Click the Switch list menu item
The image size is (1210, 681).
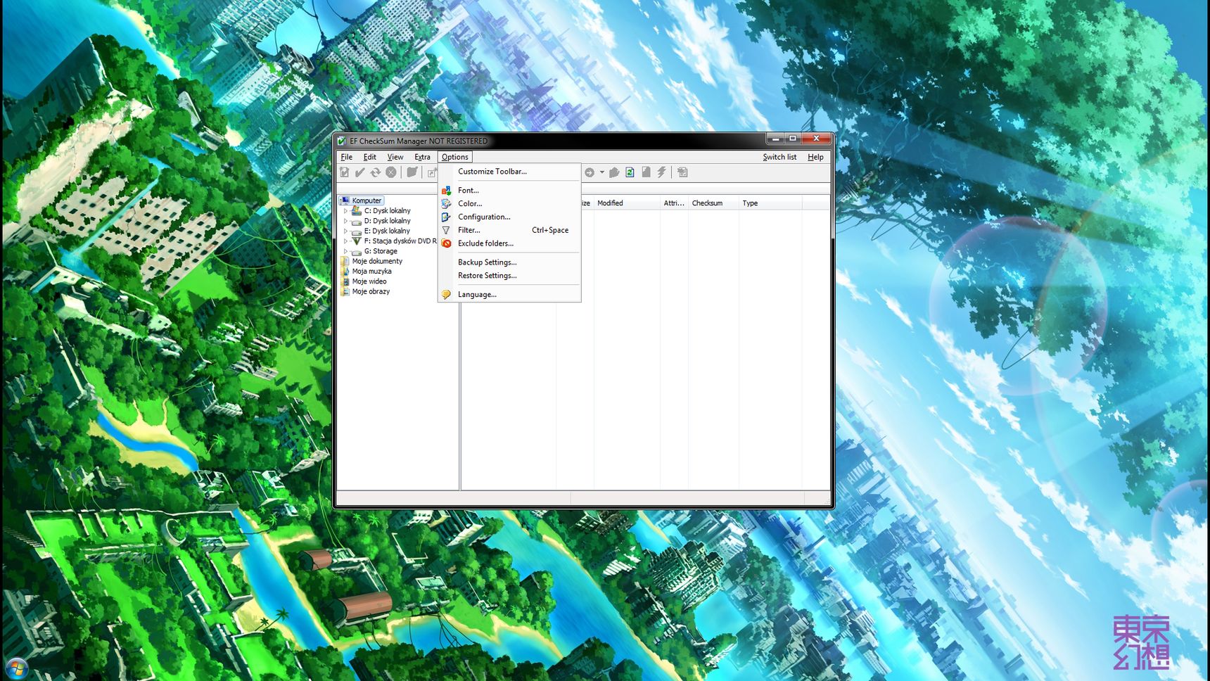[779, 157]
